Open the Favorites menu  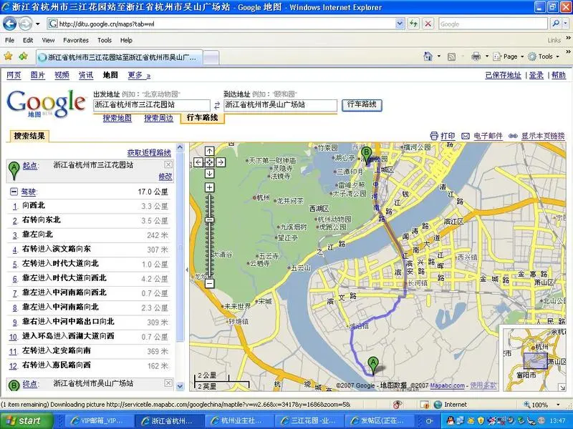click(x=76, y=40)
